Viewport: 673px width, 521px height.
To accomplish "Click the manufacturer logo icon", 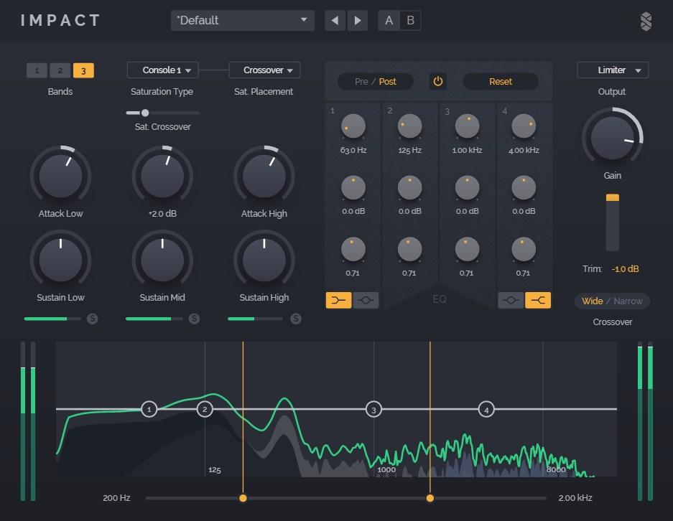I will (646, 22).
